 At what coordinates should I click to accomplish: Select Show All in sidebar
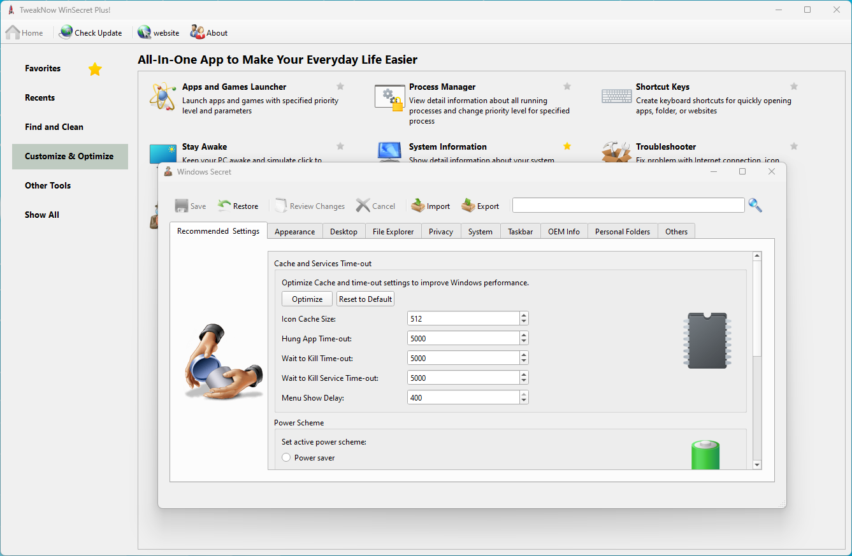[x=42, y=215]
